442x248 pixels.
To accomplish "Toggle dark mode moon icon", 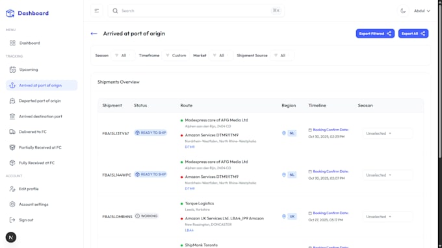I will (x=403, y=10).
